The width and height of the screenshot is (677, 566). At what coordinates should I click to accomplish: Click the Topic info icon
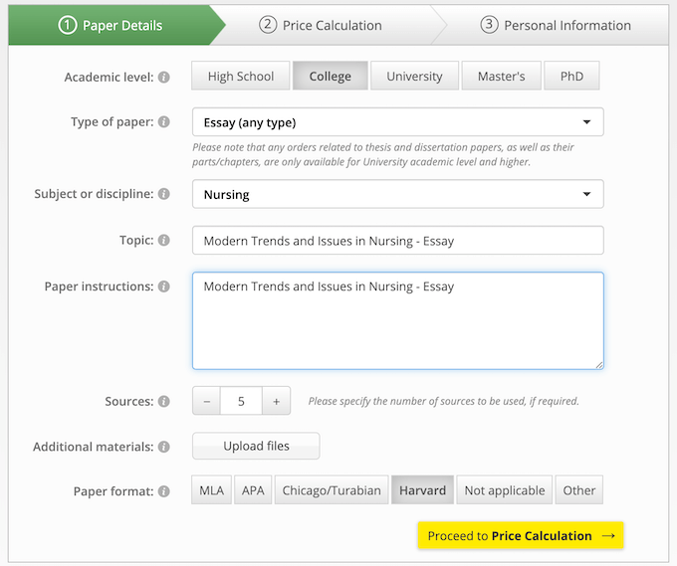[x=164, y=241]
